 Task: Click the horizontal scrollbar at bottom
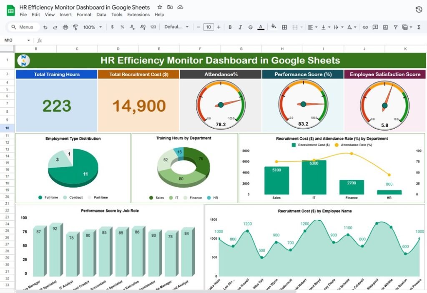(156, 291)
